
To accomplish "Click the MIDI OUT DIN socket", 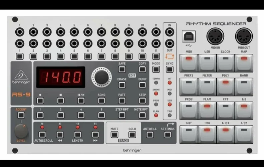I will coord(244,36).
